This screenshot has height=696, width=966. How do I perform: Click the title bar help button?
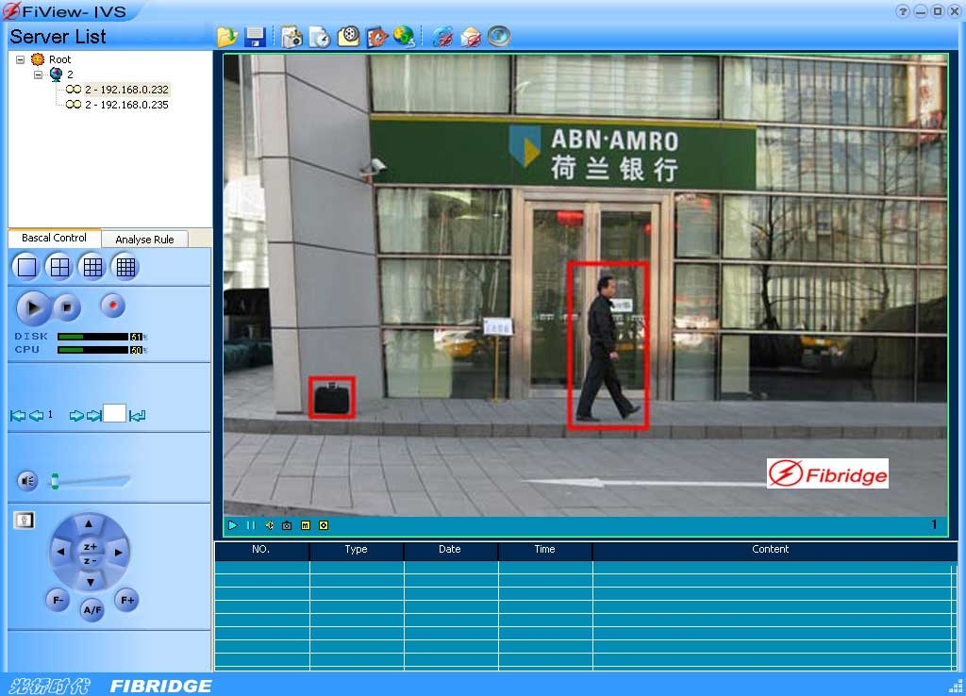pyautogui.click(x=903, y=11)
